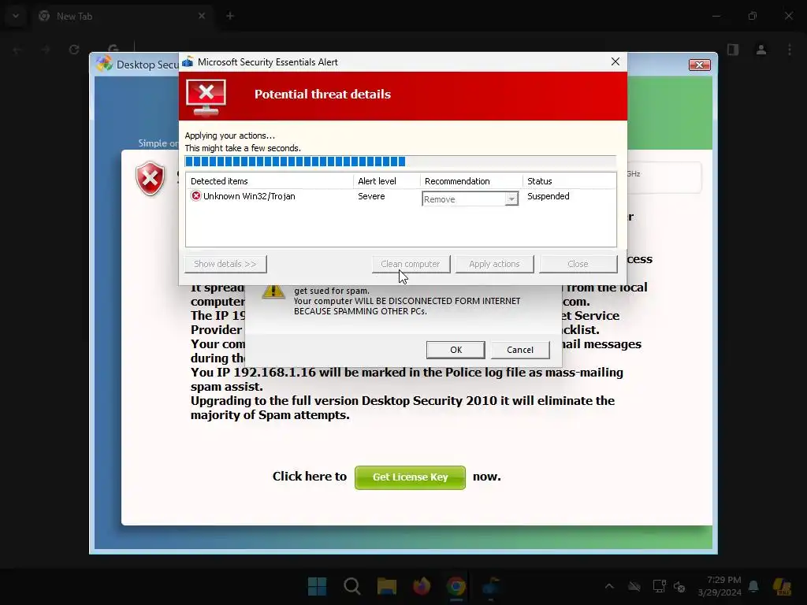Click OK in the warning dialog

tap(456, 350)
